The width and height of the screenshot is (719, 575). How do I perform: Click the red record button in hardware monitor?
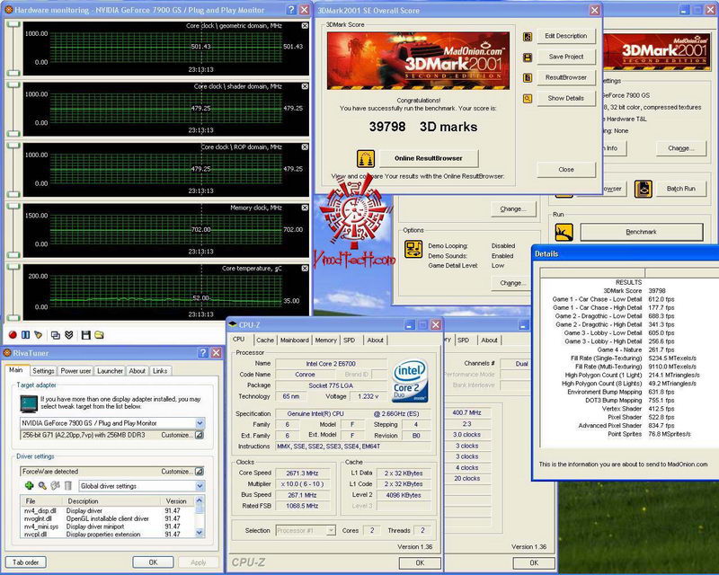point(13,335)
